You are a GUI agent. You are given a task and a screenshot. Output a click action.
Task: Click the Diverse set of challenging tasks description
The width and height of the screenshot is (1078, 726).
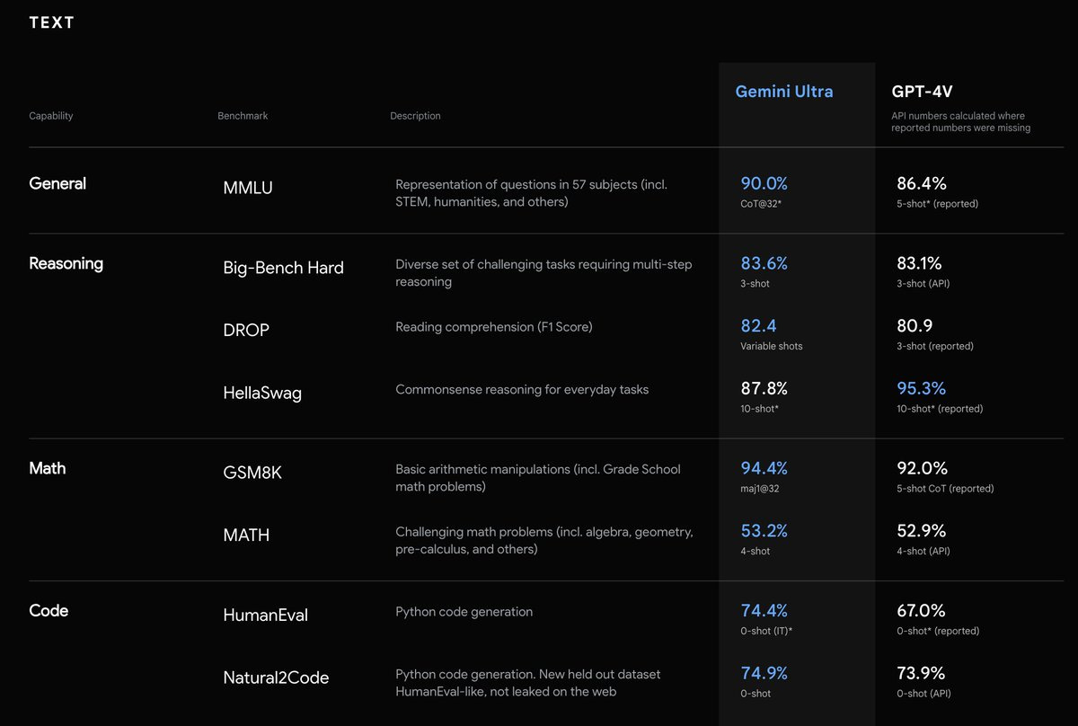click(543, 273)
